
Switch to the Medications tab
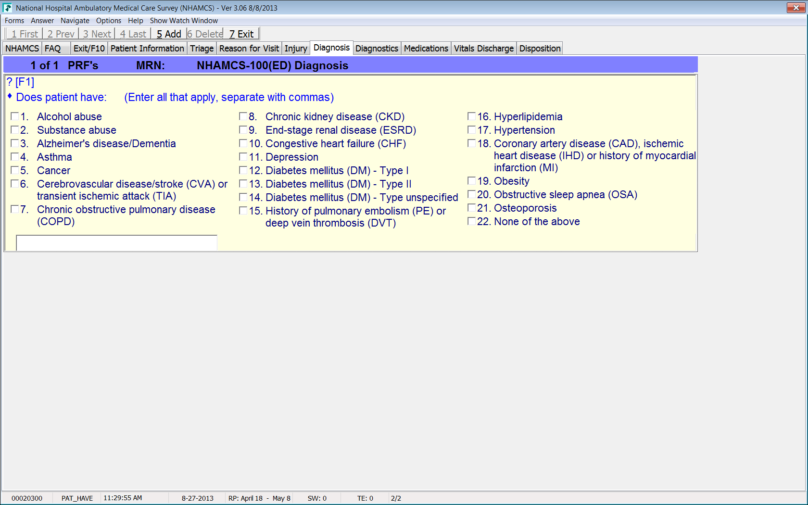point(426,49)
